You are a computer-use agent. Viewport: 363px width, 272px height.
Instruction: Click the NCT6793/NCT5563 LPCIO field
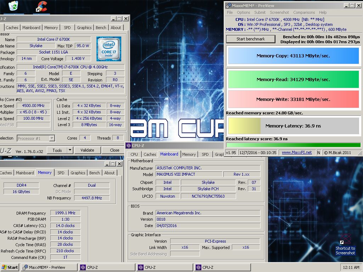[x=208, y=196]
